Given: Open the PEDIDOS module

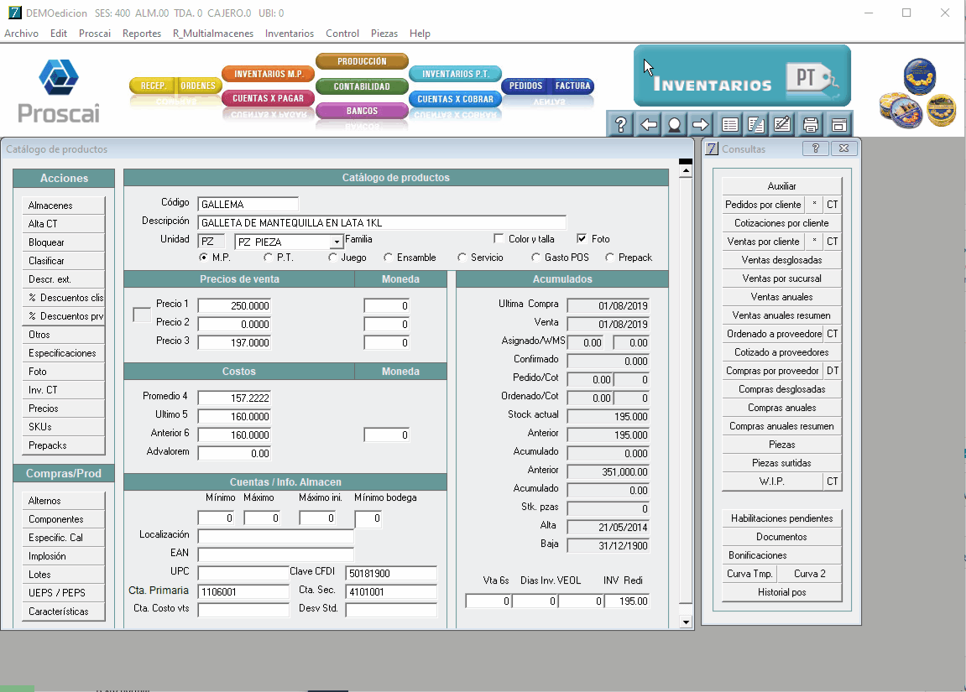Looking at the screenshot, I should (525, 86).
